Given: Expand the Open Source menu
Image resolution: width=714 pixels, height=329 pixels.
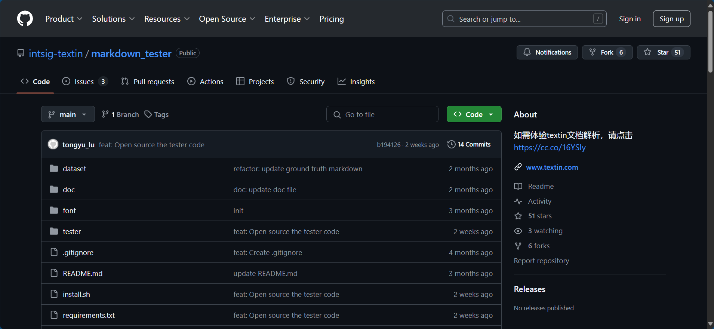Looking at the screenshot, I should point(227,19).
